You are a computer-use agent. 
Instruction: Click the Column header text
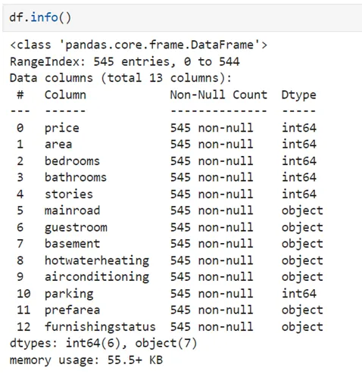pos(65,95)
